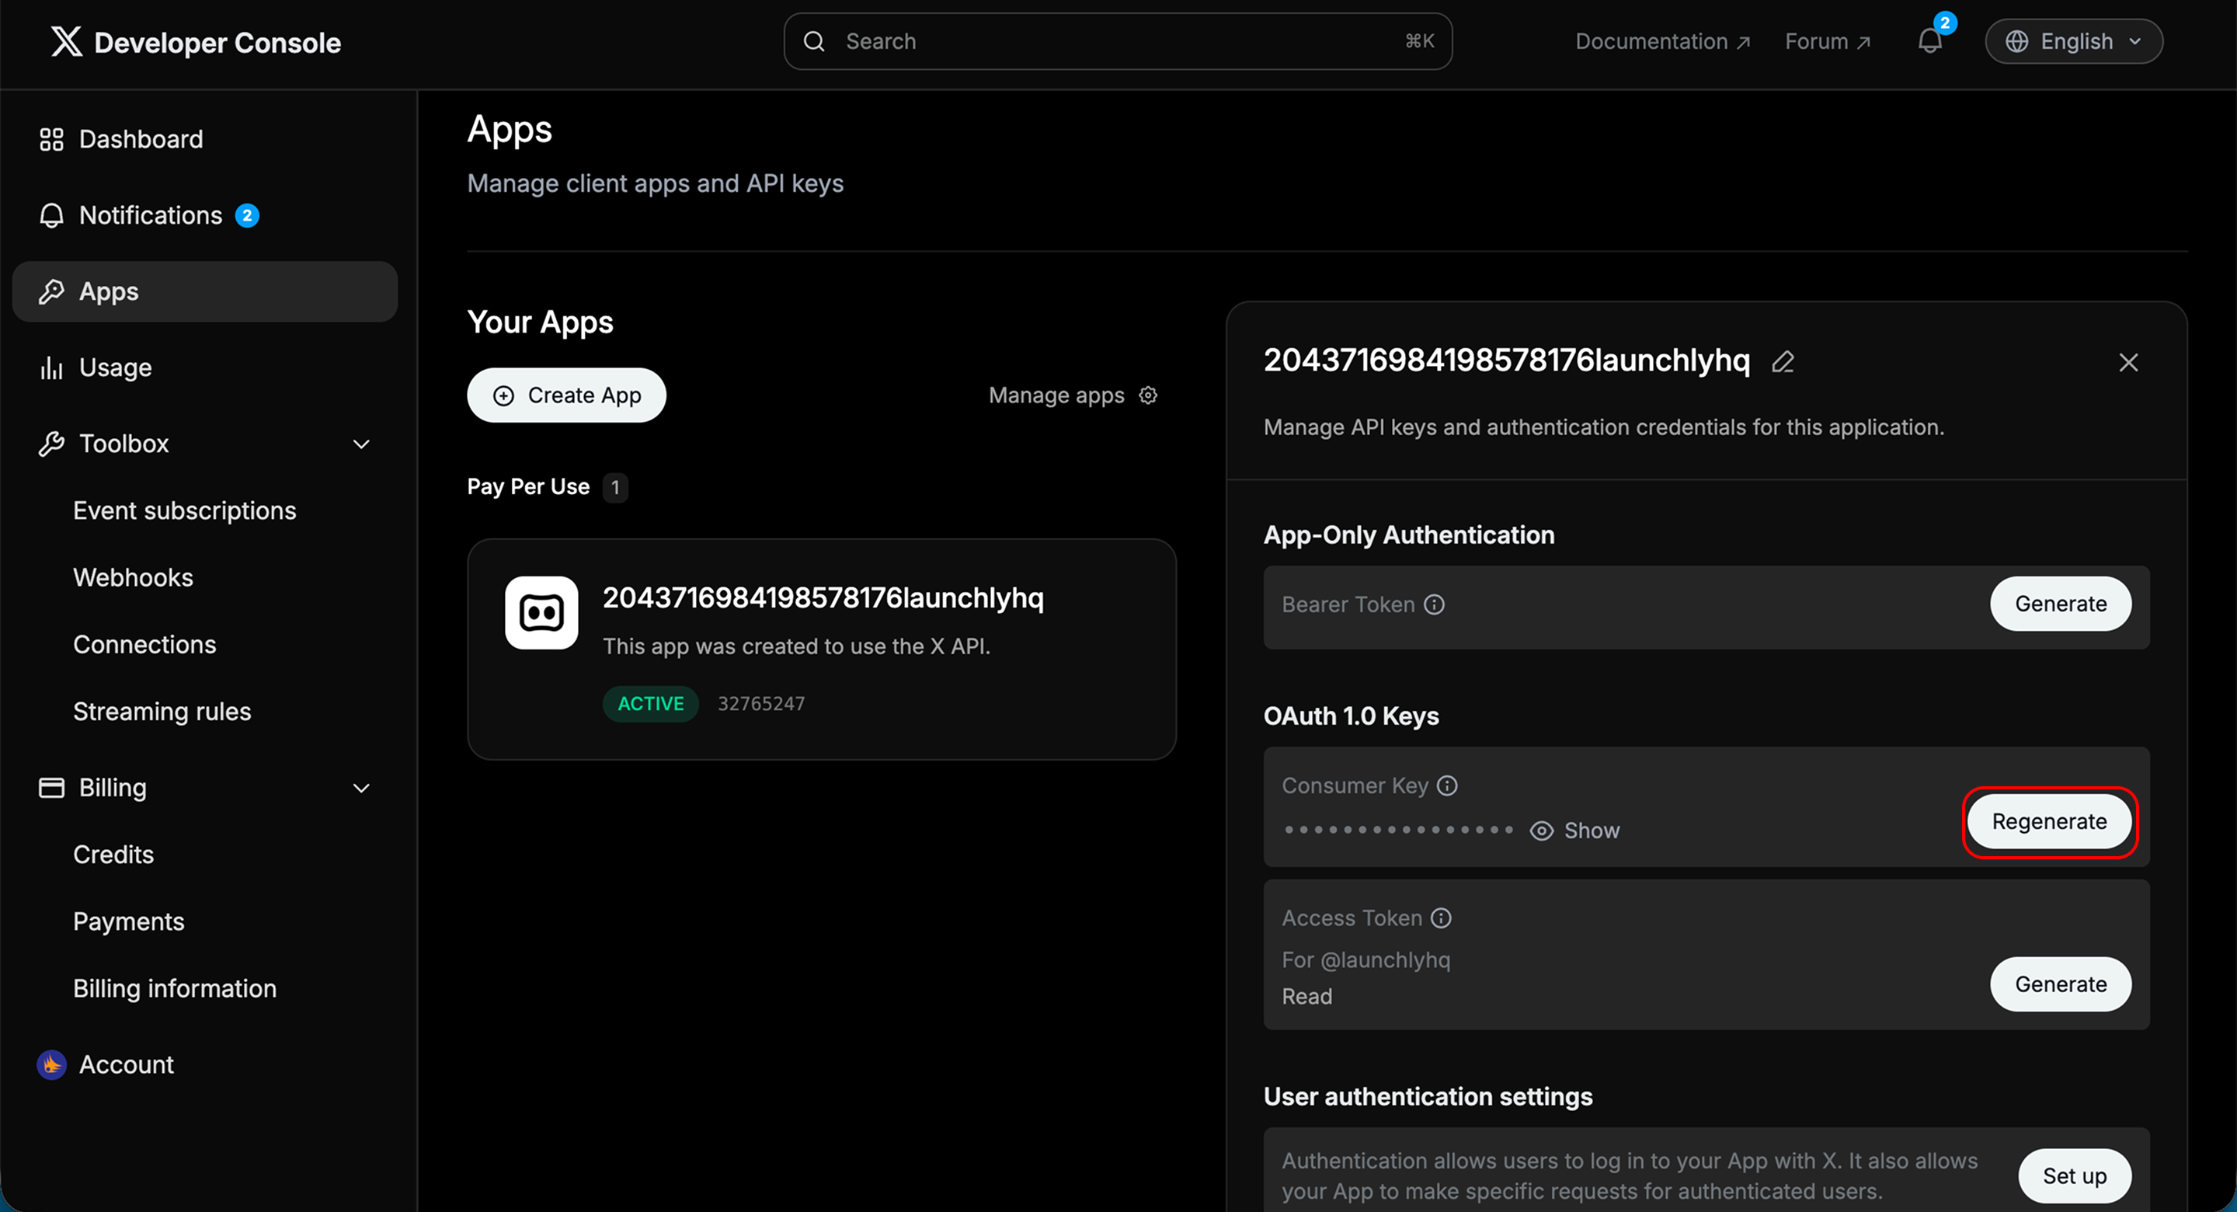Go to Dashboard in sidebar

coord(141,139)
